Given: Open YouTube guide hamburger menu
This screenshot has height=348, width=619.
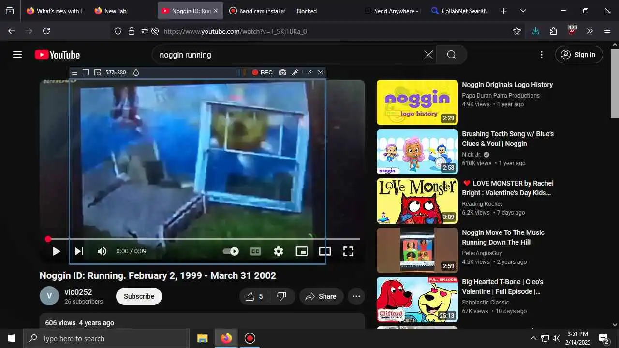Looking at the screenshot, I should 17,55.
